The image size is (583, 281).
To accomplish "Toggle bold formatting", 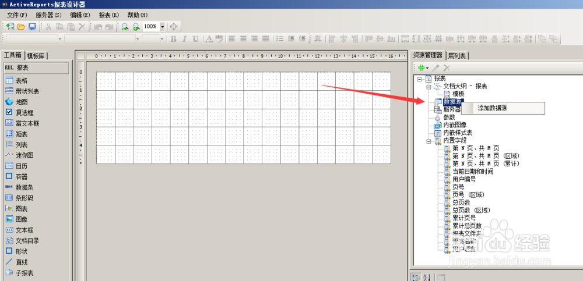I will [173, 38].
